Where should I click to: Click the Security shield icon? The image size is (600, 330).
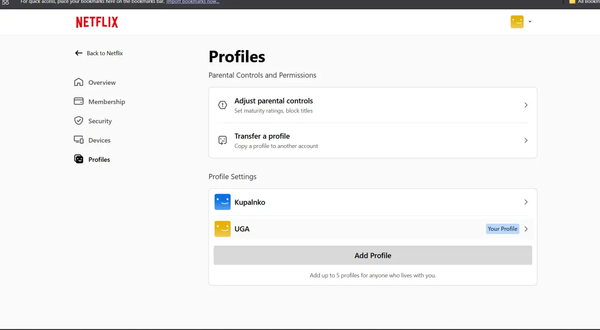coord(79,121)
